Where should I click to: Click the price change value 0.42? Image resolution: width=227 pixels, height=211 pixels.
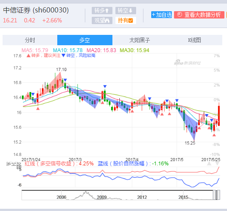coord(30,20)
